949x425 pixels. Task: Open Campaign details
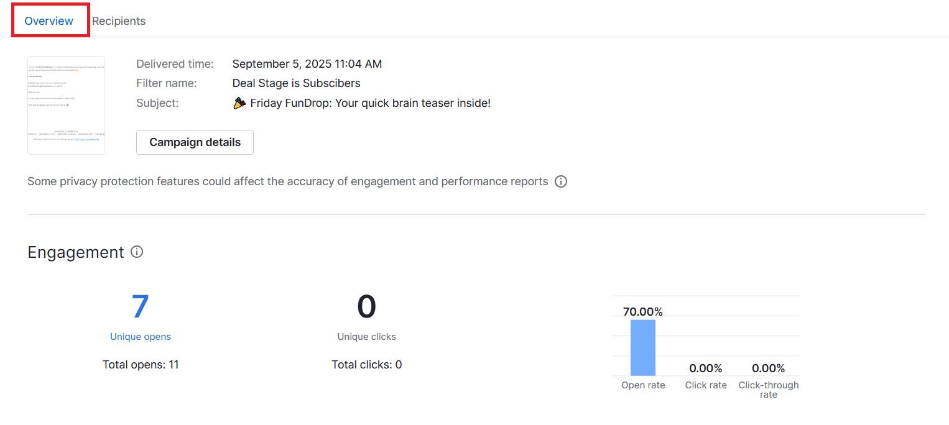(195, 142)
